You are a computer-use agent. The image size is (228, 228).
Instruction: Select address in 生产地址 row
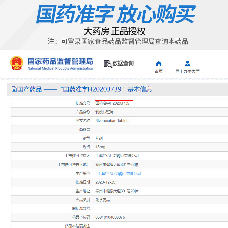click(x=117, y=191)
